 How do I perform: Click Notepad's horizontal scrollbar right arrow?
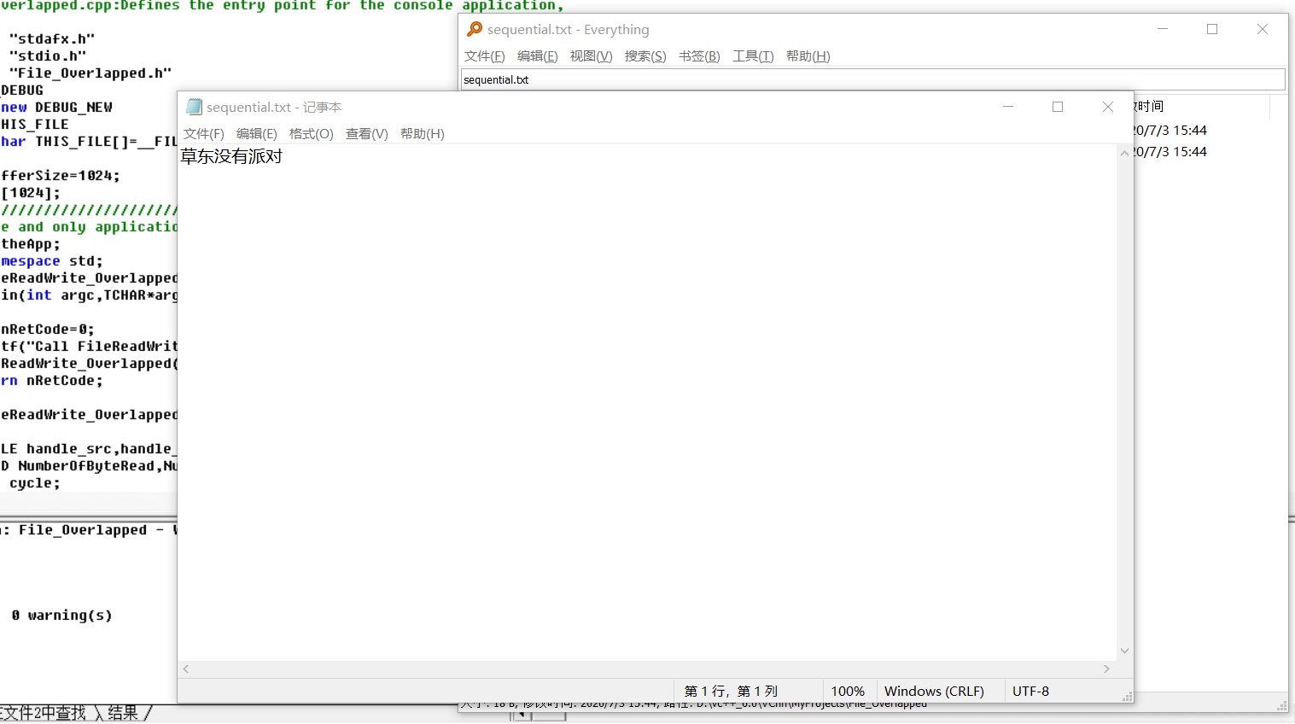(x=1107, y=669)
